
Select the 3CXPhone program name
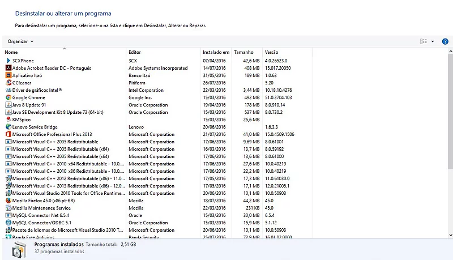point(23,61)
